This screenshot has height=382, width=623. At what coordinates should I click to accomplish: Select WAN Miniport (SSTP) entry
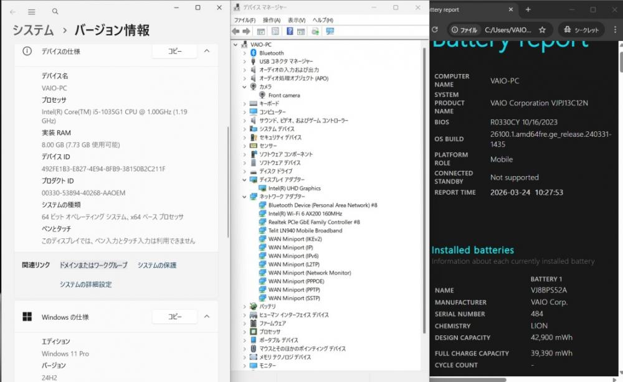click(293, 298)
